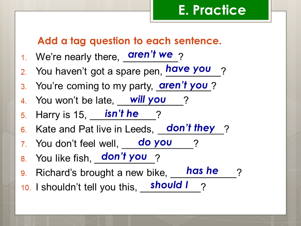Select the "should I" answer in sentence 10
The width and height of the screenshot is (301, 226).
[x=169, y=185]
